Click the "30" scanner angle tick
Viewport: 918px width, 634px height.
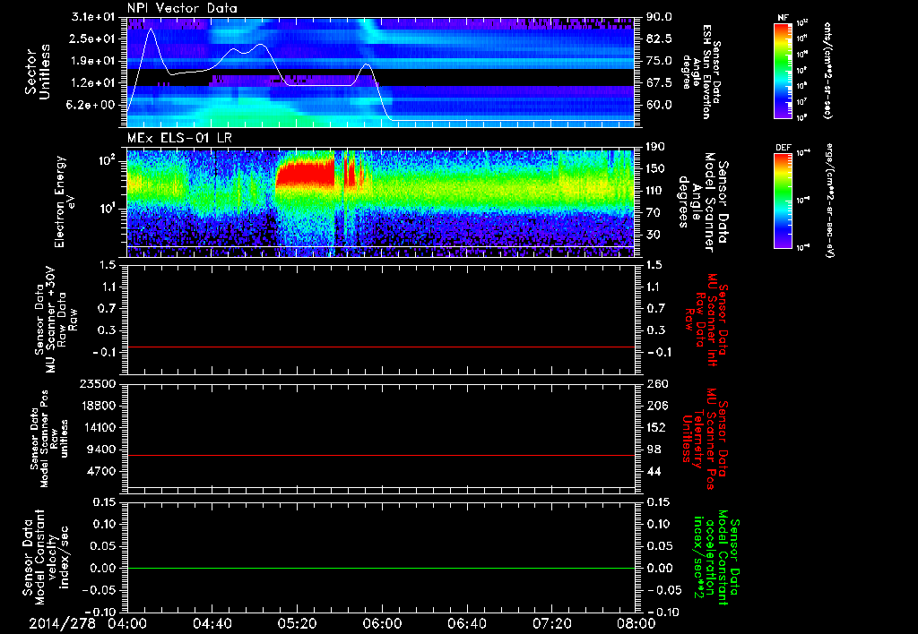click(x=654, y=236)
